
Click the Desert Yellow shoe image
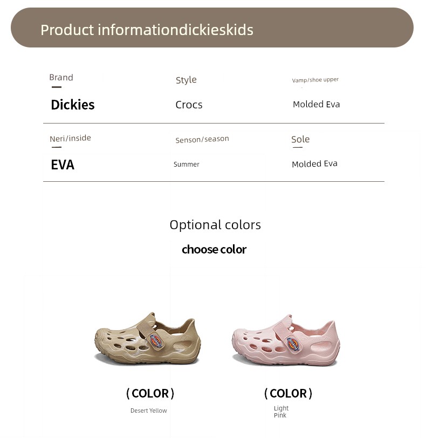click(147, 338)
